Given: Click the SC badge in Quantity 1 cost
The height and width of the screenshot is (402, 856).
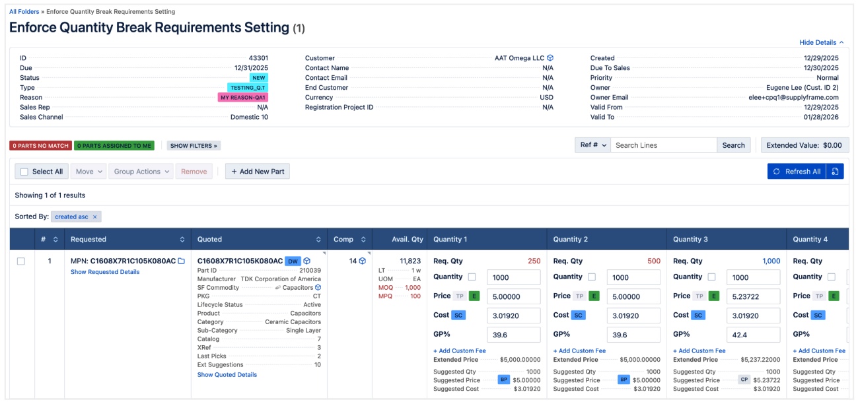Looking at the screenshot, I should (x=459, y=316).
